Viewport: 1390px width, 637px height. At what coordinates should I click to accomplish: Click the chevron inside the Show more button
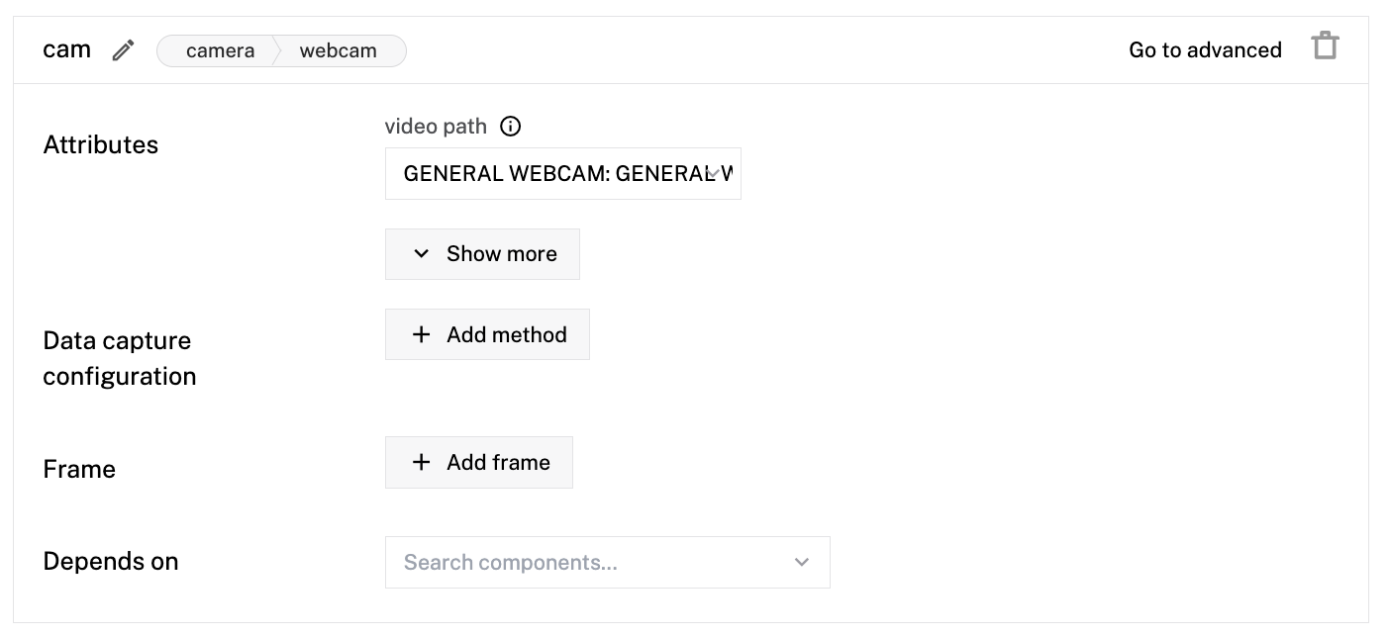point(420,253)
